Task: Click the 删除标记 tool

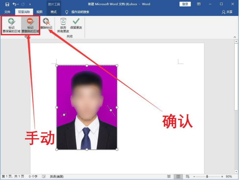Action: pyautogui.click(x=46, y=24)
